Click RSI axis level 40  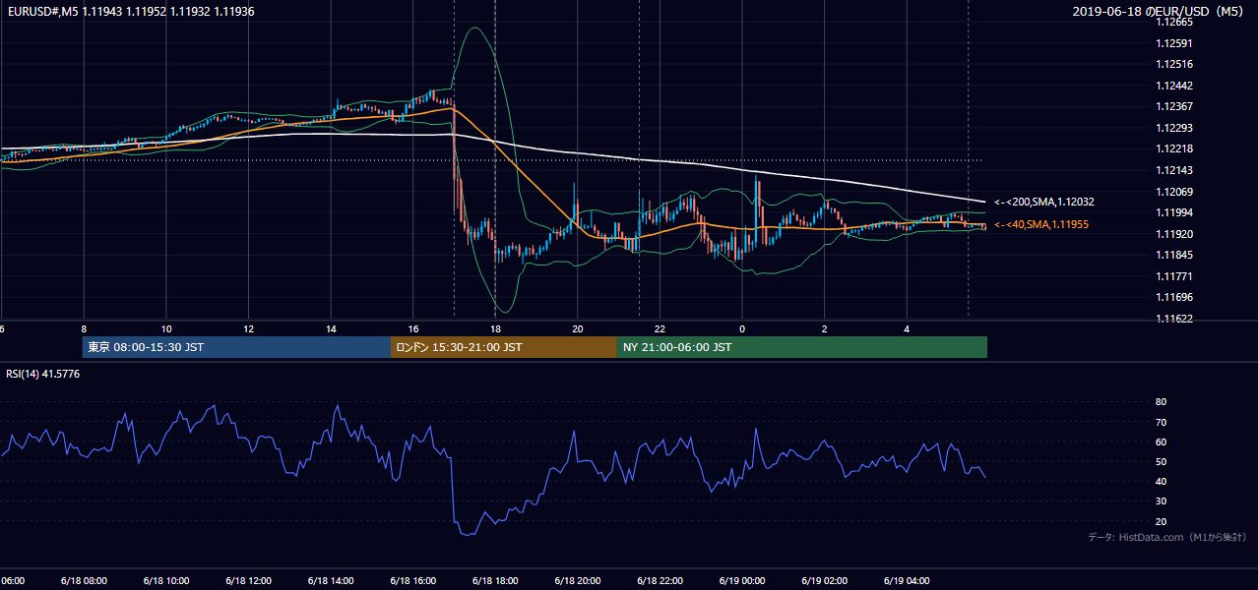point(1162,481)
